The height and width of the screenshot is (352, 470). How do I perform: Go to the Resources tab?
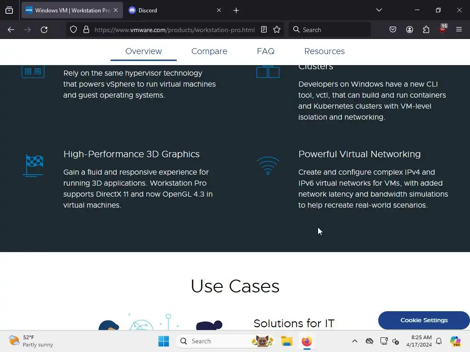(x=325, y=51)
